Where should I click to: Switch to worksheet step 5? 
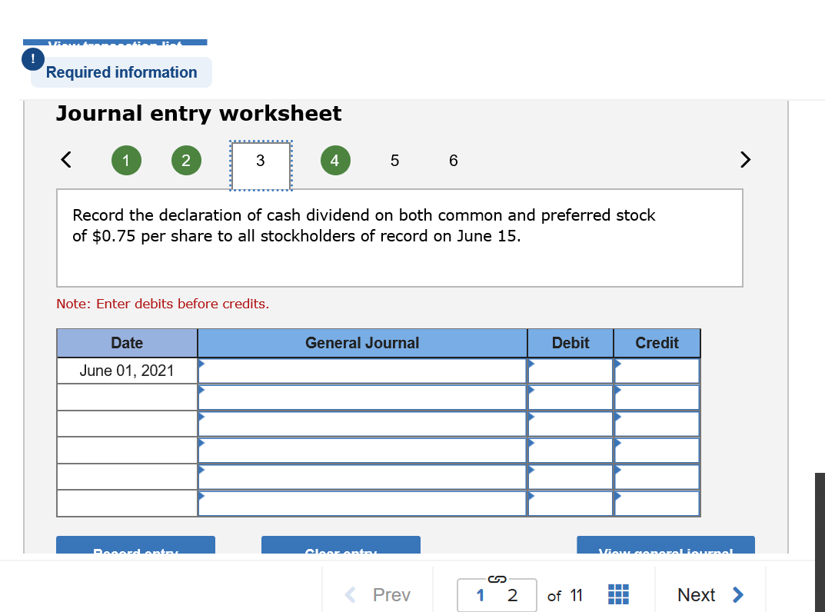(394, 160)
